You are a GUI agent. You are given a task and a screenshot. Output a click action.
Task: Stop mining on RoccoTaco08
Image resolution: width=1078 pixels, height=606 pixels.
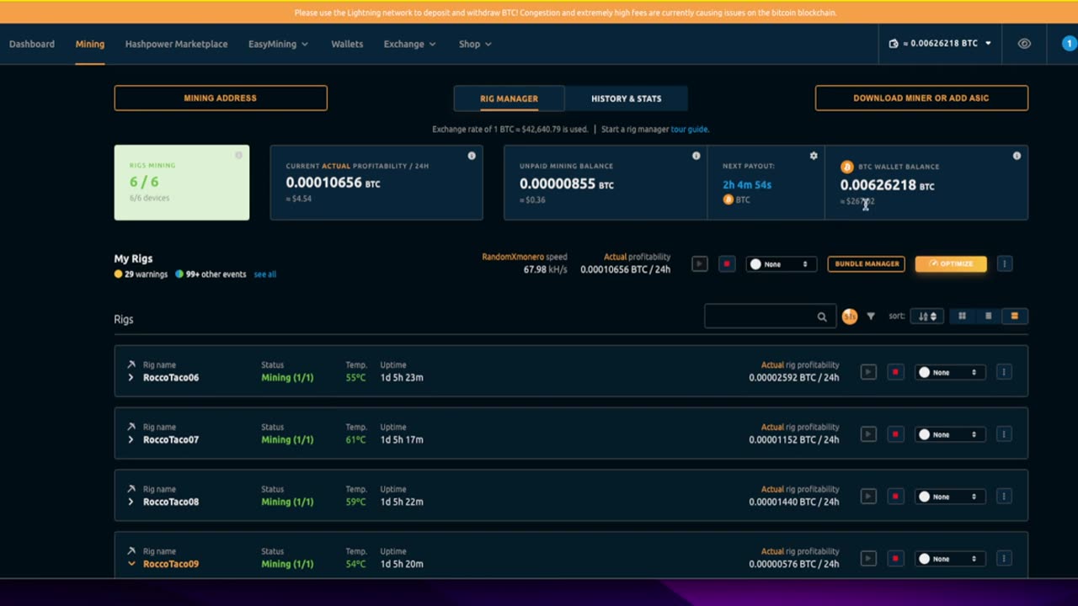click(895, 497)
